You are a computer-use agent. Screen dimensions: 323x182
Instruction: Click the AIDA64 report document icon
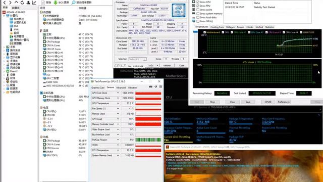point(43,3)
